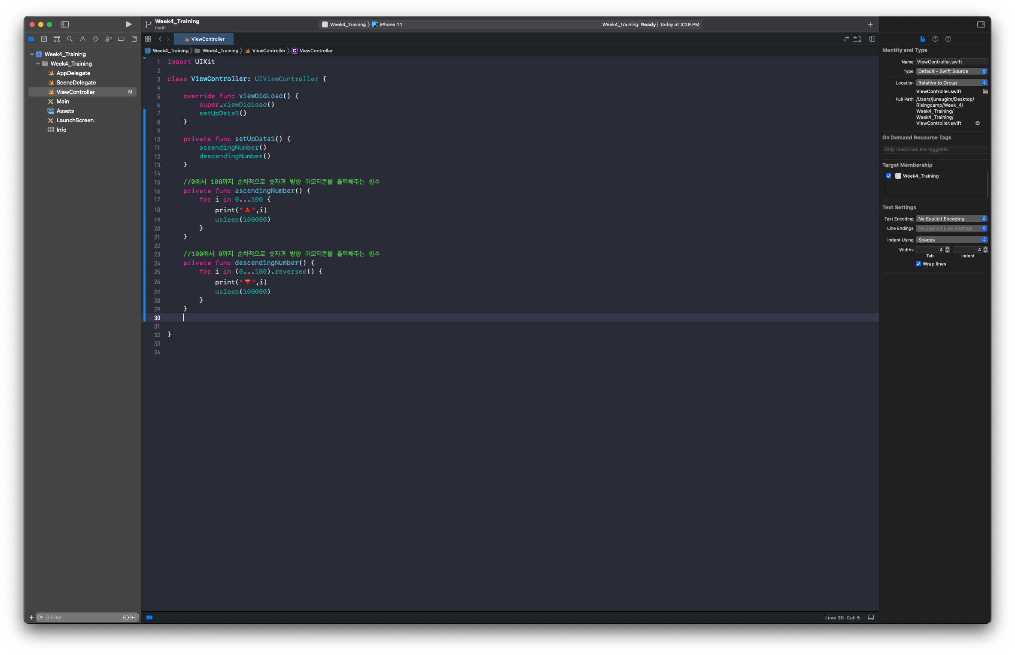1015x655 pixels.
Task: Toggle the Week4_Training target membership checkbox
Action: pyautogui.click(x=889, y=176)
